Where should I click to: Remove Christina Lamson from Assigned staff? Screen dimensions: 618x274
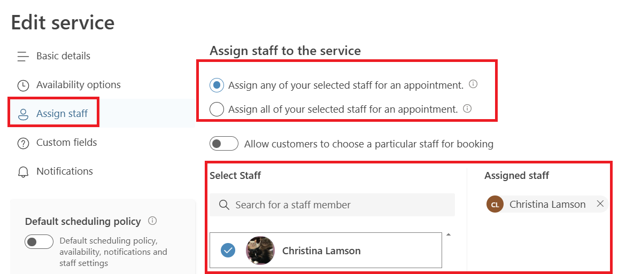600,204
